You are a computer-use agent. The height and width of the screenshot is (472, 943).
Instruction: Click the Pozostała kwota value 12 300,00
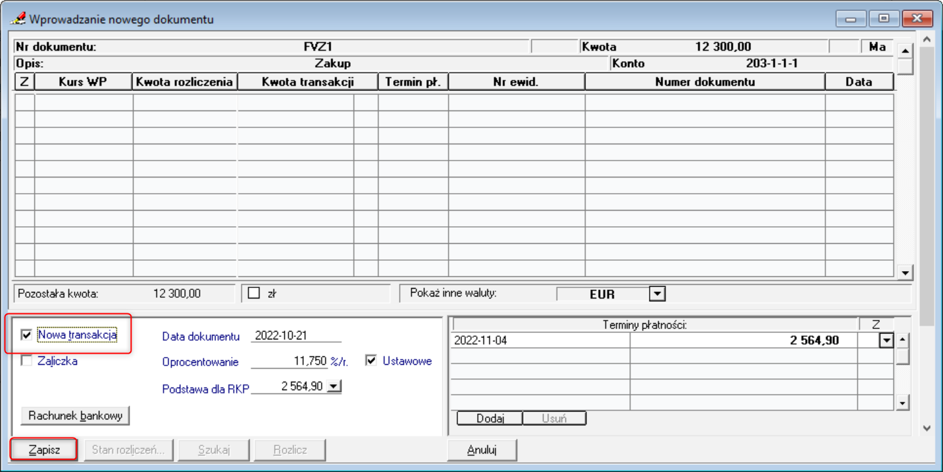coord(177,294)
